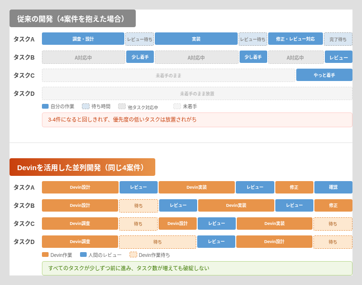Image resolution: width=362 pixels, height=285 pixels.
Task: Select the 実装 block in traditional タスクA
Action: (x=196, y=39)
